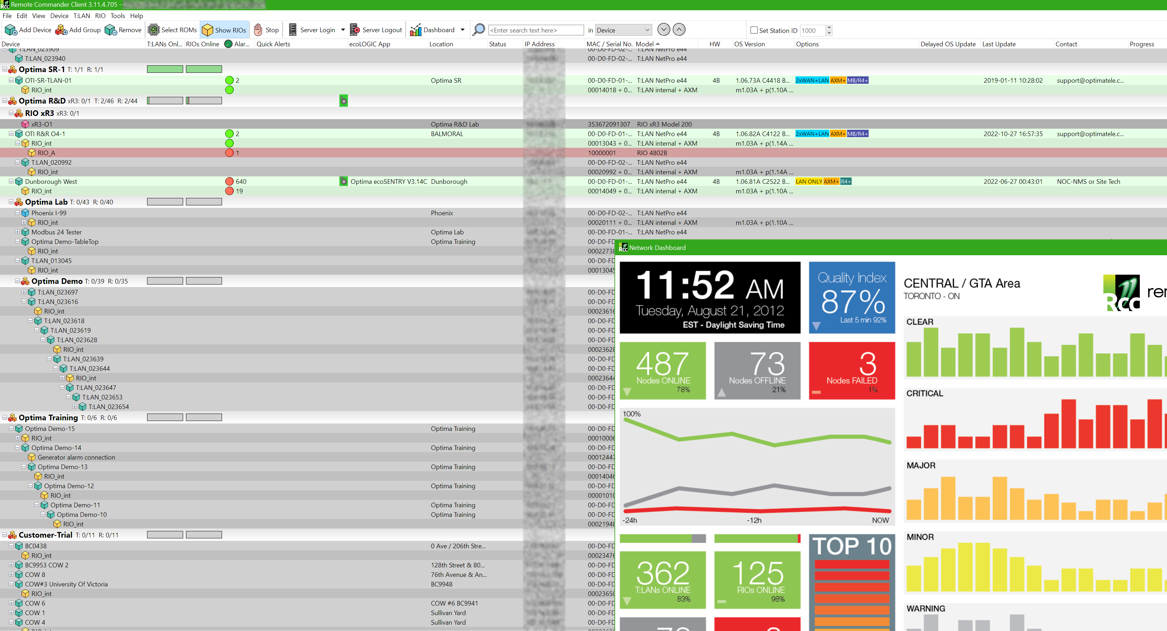Click the Generator alarm connection RIO icon
Image resolution: width=1167 pixels, height=631 pixels.
click(32, 457)
